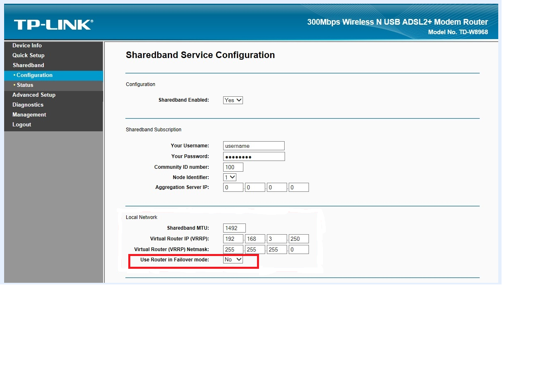Click third VRRP Netmask octet
The height and width of the screenshot is (375, 556).
pyautogui.click(x=277, y=249)
